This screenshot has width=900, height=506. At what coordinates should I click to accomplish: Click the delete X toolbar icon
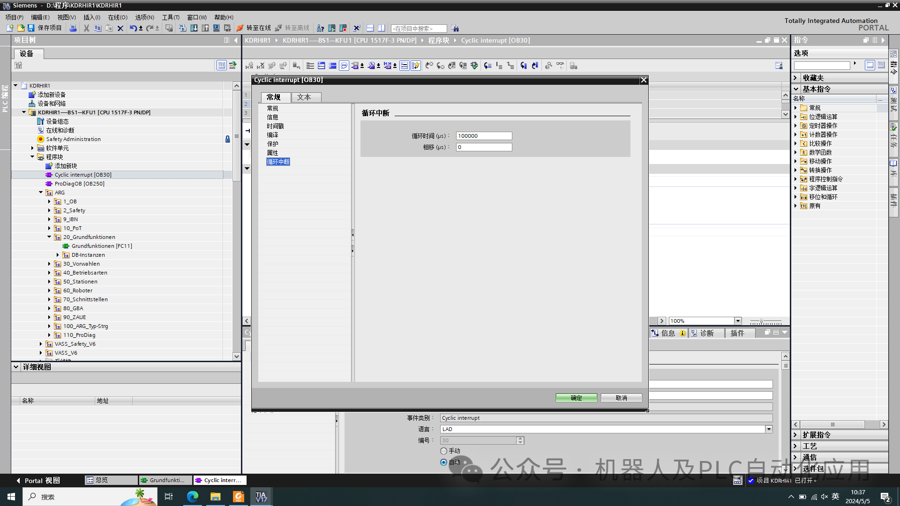120,28
